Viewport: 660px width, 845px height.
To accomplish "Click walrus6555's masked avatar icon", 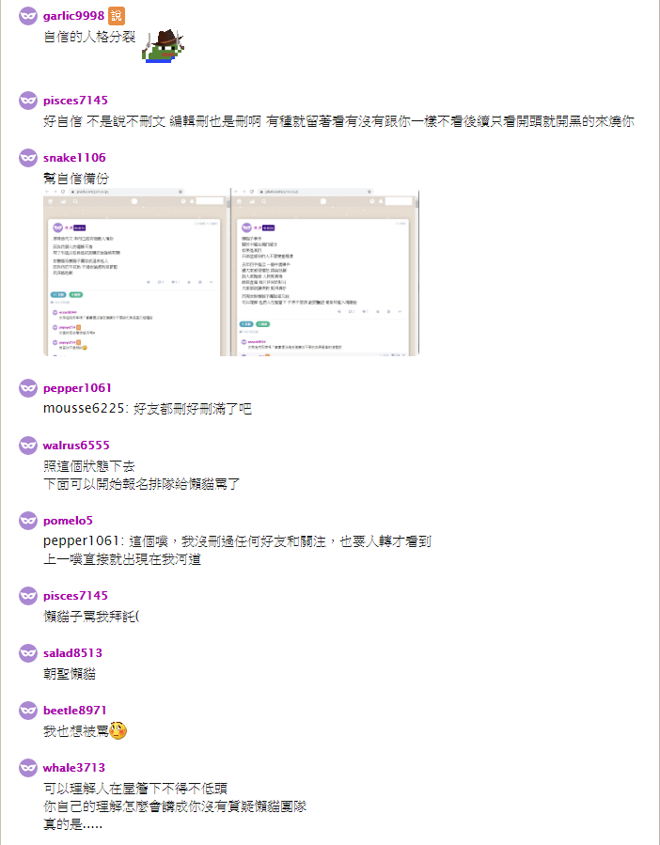I will click(x=28, y=446).
